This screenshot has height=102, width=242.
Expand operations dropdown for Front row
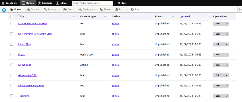click(227, 55)
